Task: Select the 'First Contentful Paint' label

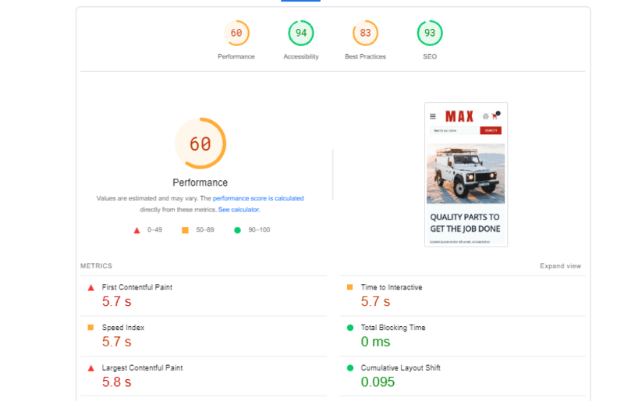Action: tap(137, 287)
